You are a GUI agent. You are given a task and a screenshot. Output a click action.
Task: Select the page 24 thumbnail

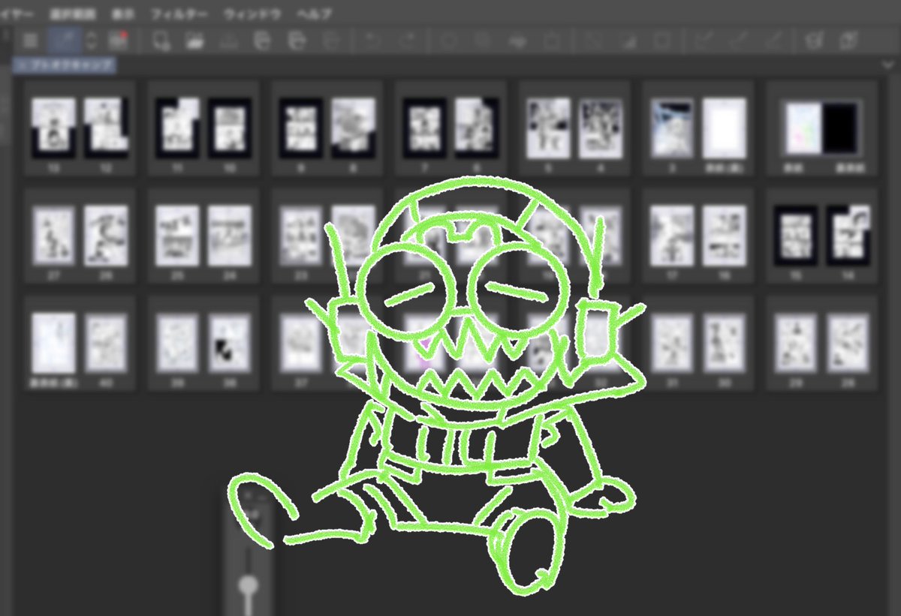[x=231, y=236]
